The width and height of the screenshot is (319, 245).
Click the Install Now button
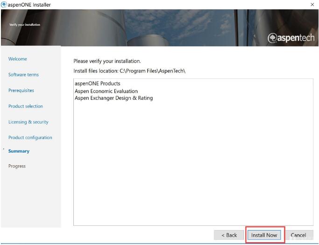click(x=264, y=235)
